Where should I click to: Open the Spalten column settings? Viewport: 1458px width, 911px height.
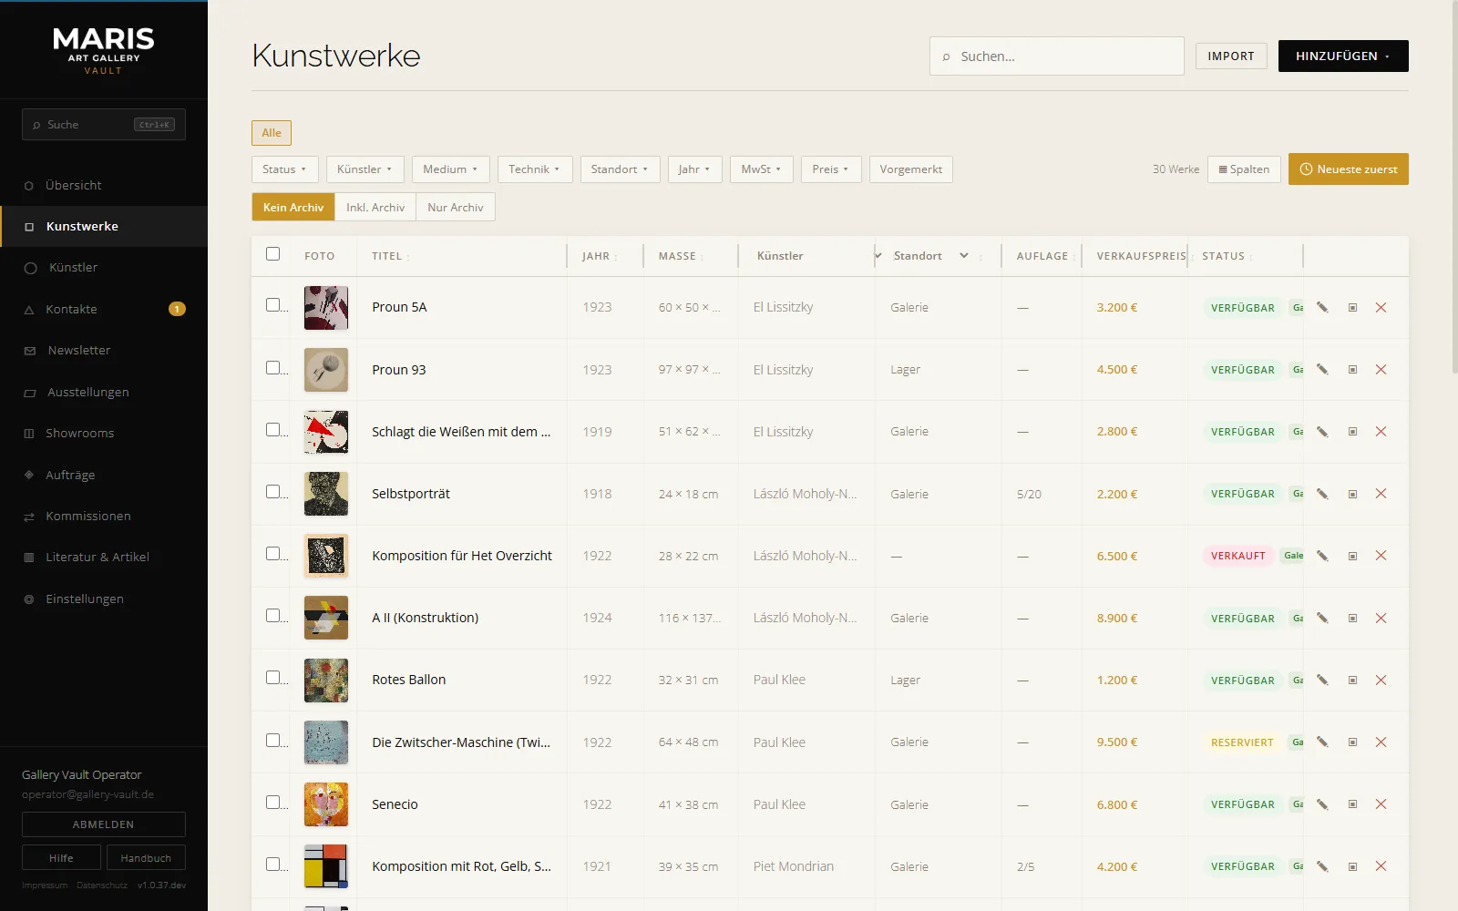[1244, 169]
